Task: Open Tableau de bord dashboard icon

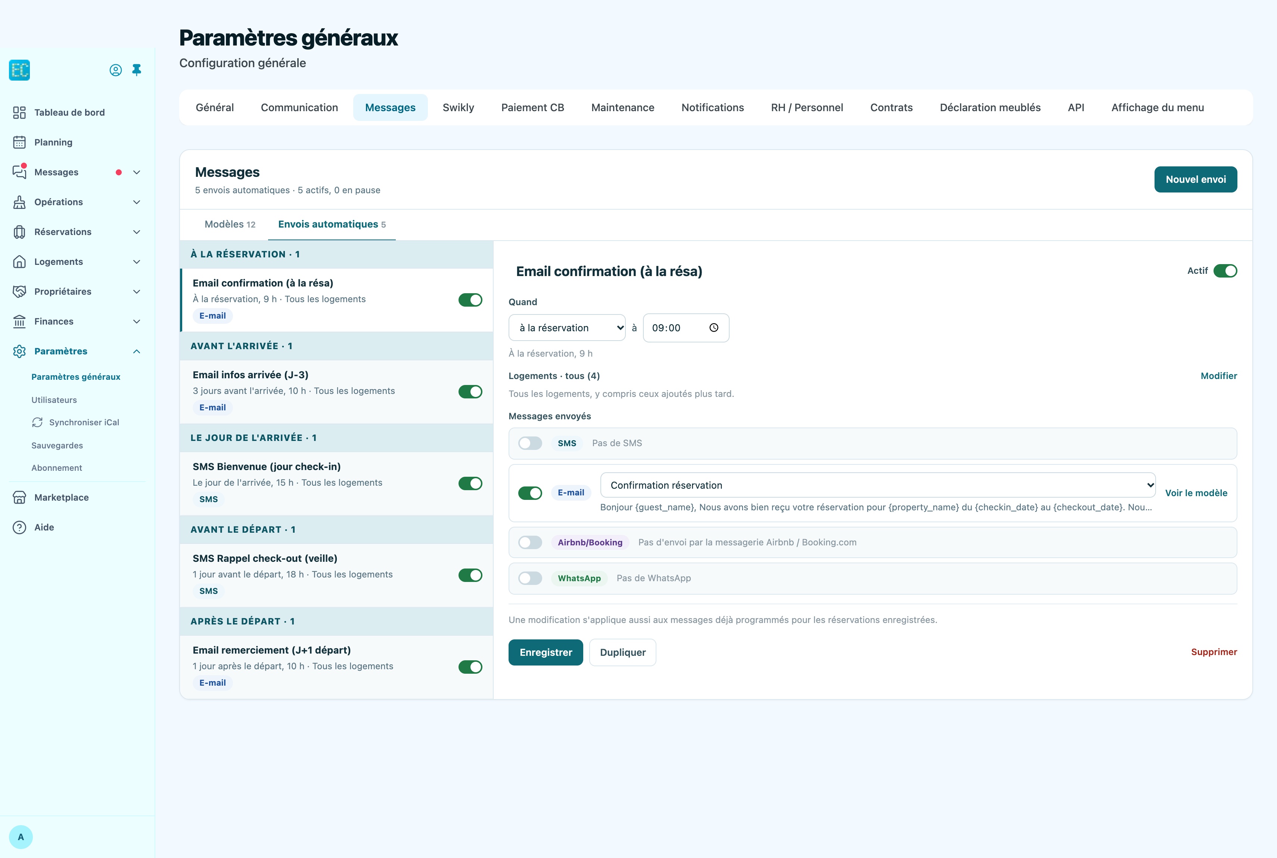Action: coord(19,112)
